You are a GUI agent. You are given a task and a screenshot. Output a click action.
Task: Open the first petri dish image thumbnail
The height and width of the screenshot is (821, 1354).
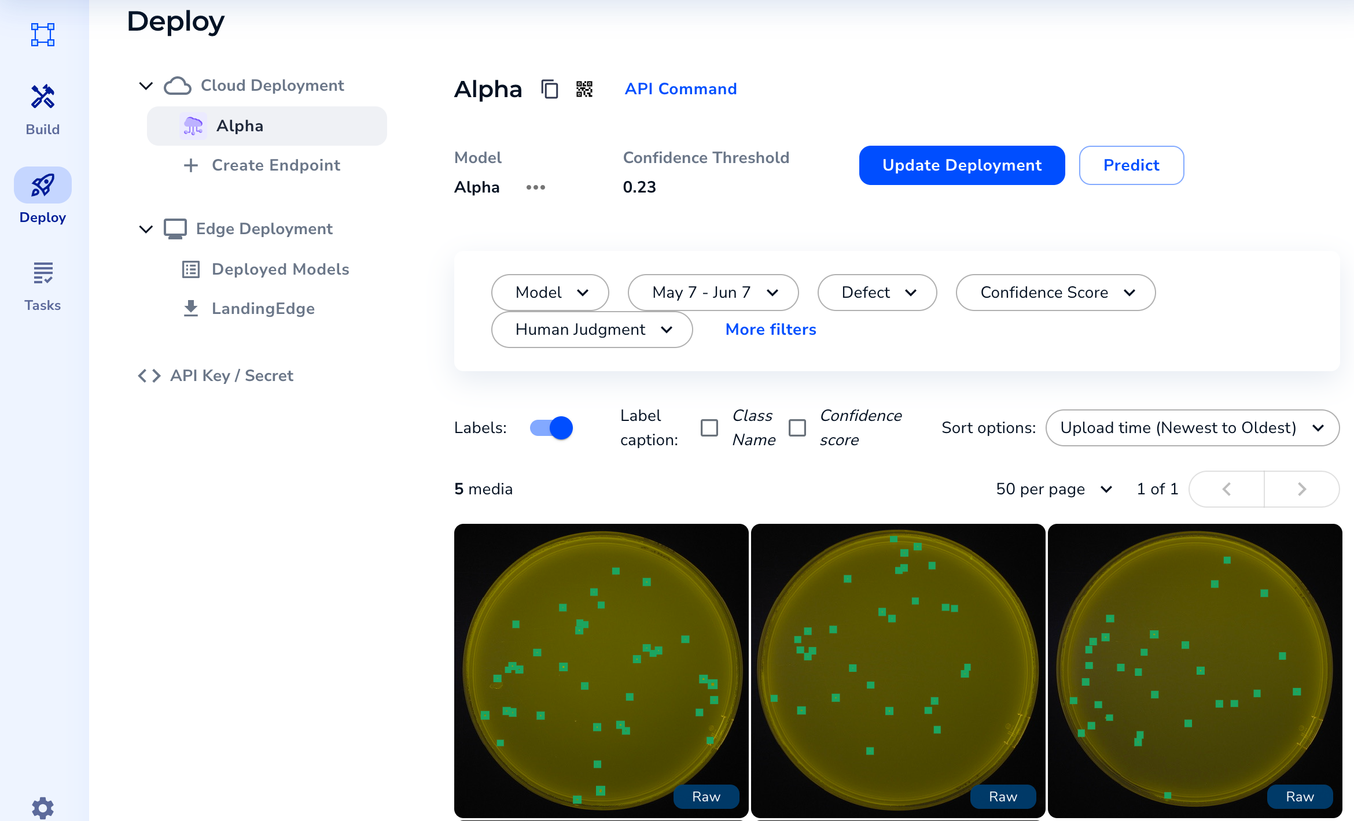click(x=601, y=671)
